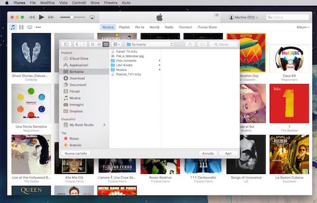This screenshot has height=203, width=317.
Task: Switch to the TV shows library icon
Action: pos(30,27)
